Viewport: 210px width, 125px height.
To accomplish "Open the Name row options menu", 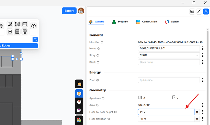I will tap(202, 48).
